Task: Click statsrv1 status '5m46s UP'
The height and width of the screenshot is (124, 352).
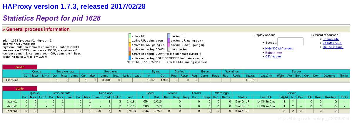Action: 242,102
